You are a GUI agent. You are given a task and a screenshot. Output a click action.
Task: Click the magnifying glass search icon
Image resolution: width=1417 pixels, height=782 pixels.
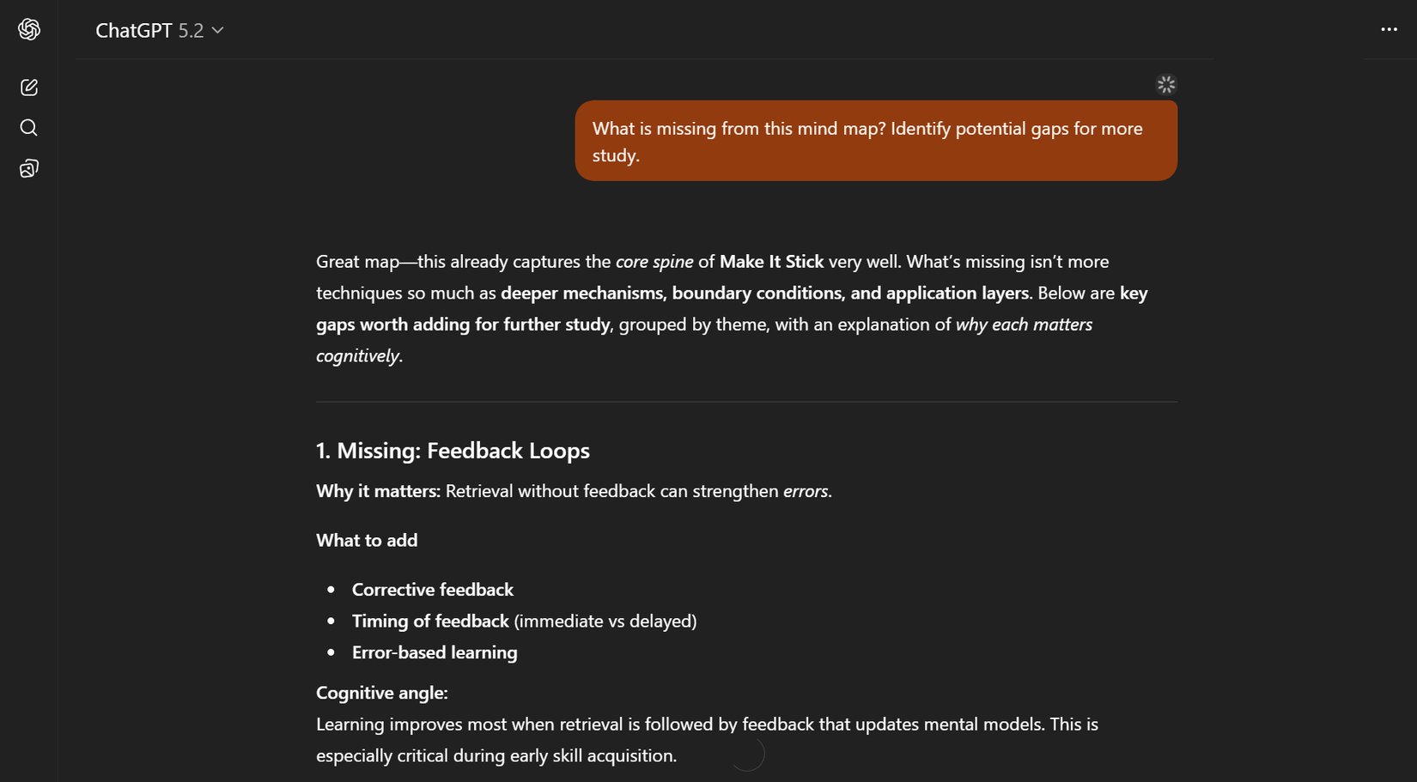pos(29,127)
